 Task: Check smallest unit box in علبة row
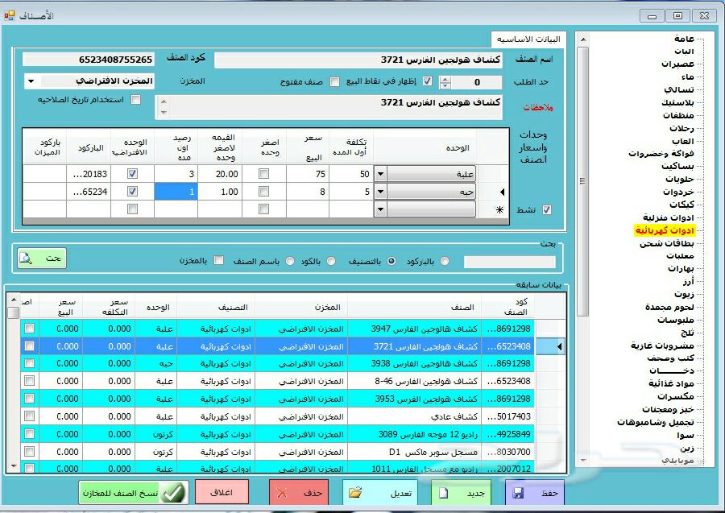[263, 174]
